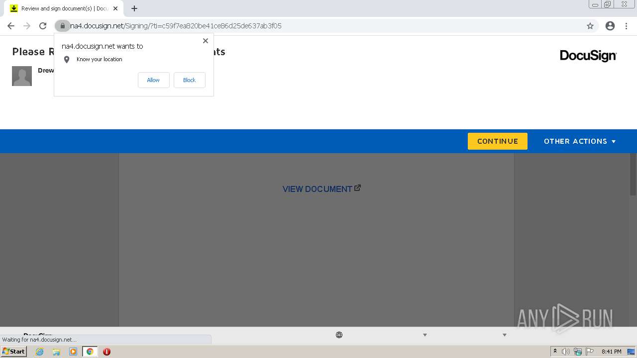Launch Internet Explorer from taskbar
This screenshot has width=637, height=358.
[40, 352]
